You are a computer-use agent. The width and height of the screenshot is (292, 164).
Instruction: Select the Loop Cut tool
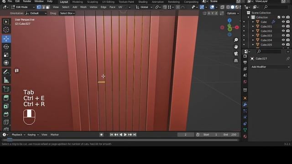(6, 122)
